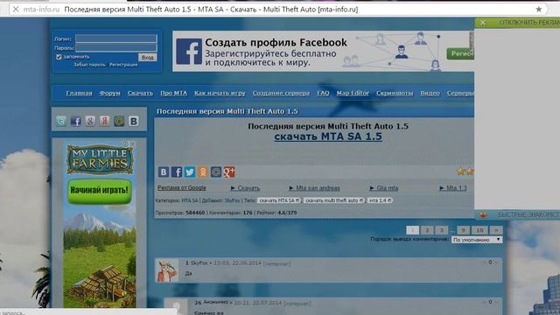Click inside the Логин input field
This screenshot has height=315, width=560.
pyautogui.click(x=116, y=38)
